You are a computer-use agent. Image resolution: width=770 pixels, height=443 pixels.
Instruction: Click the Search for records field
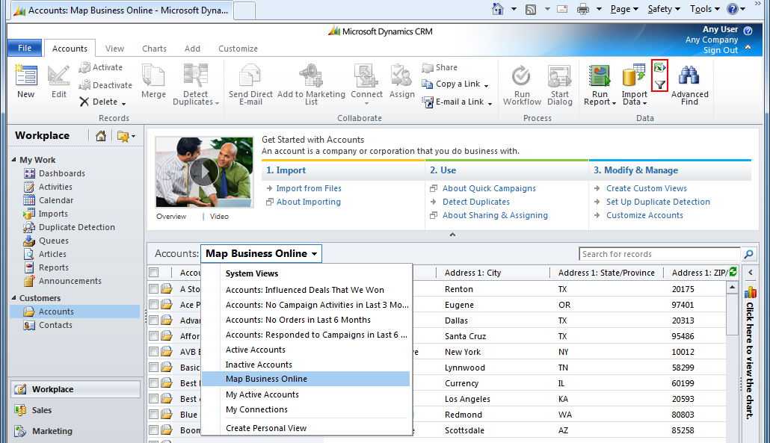point(659,254)
